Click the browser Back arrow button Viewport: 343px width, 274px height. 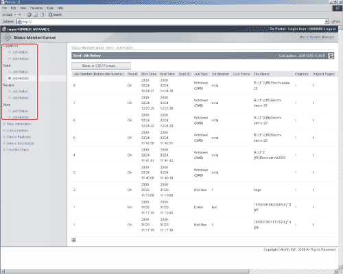point(8,14)
